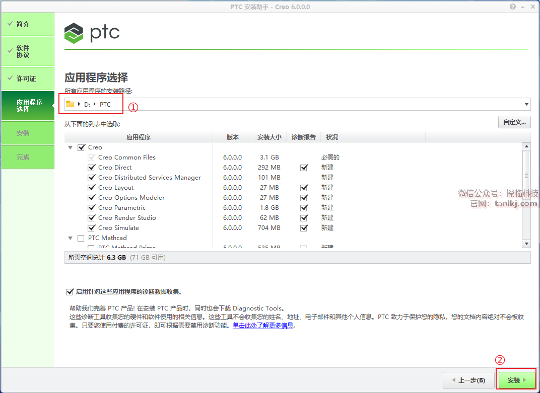Click the list scrollbar up arrow
The height and width of the screenshot is (393, 540).
526,146
